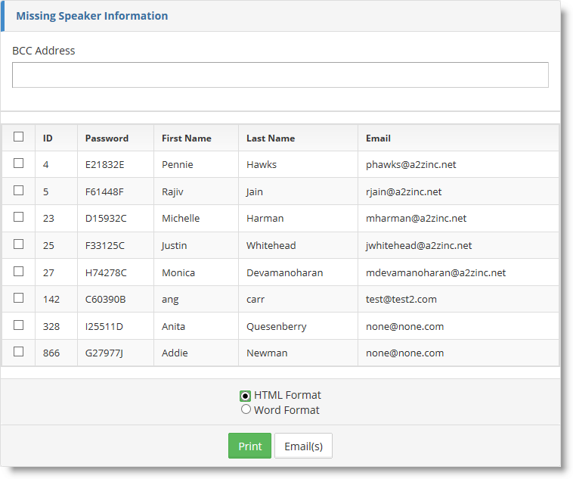The image size is (573, 479).
Task: Click the ID column header
Action: tap(48, 138)
